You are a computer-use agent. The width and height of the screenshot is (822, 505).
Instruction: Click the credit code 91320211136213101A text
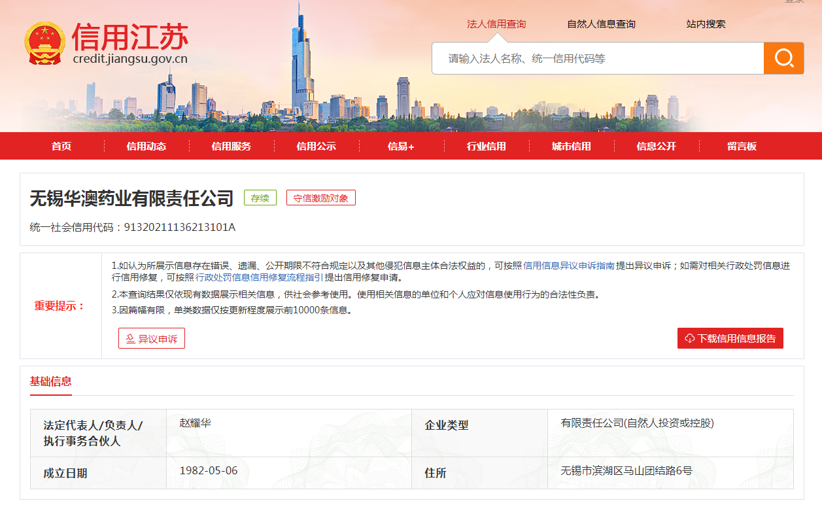pyautogui.click(x=179, y=227)
